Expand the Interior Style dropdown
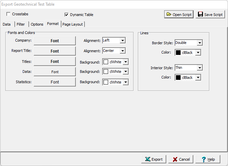The height and width of the screenshot is (166, 228). point(199,68)
